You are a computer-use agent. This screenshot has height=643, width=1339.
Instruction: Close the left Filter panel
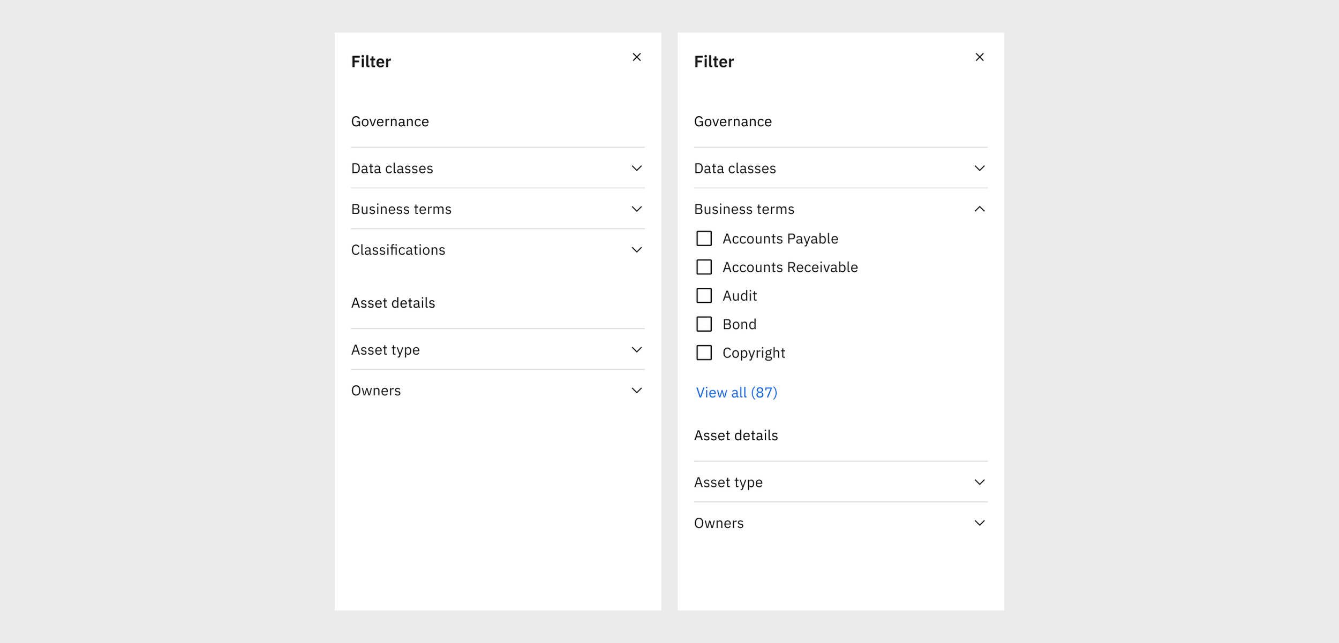click(636, 57)
